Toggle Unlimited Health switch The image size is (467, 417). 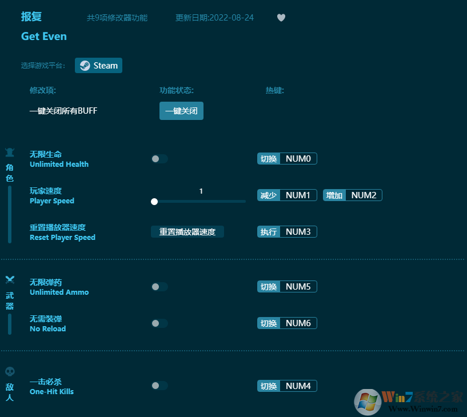click(159, 159)
